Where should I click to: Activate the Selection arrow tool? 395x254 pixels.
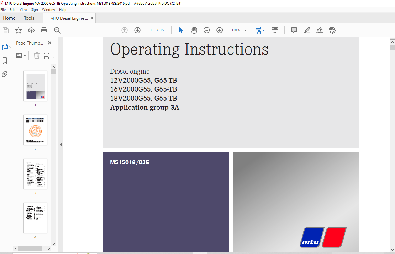(181, 30)
